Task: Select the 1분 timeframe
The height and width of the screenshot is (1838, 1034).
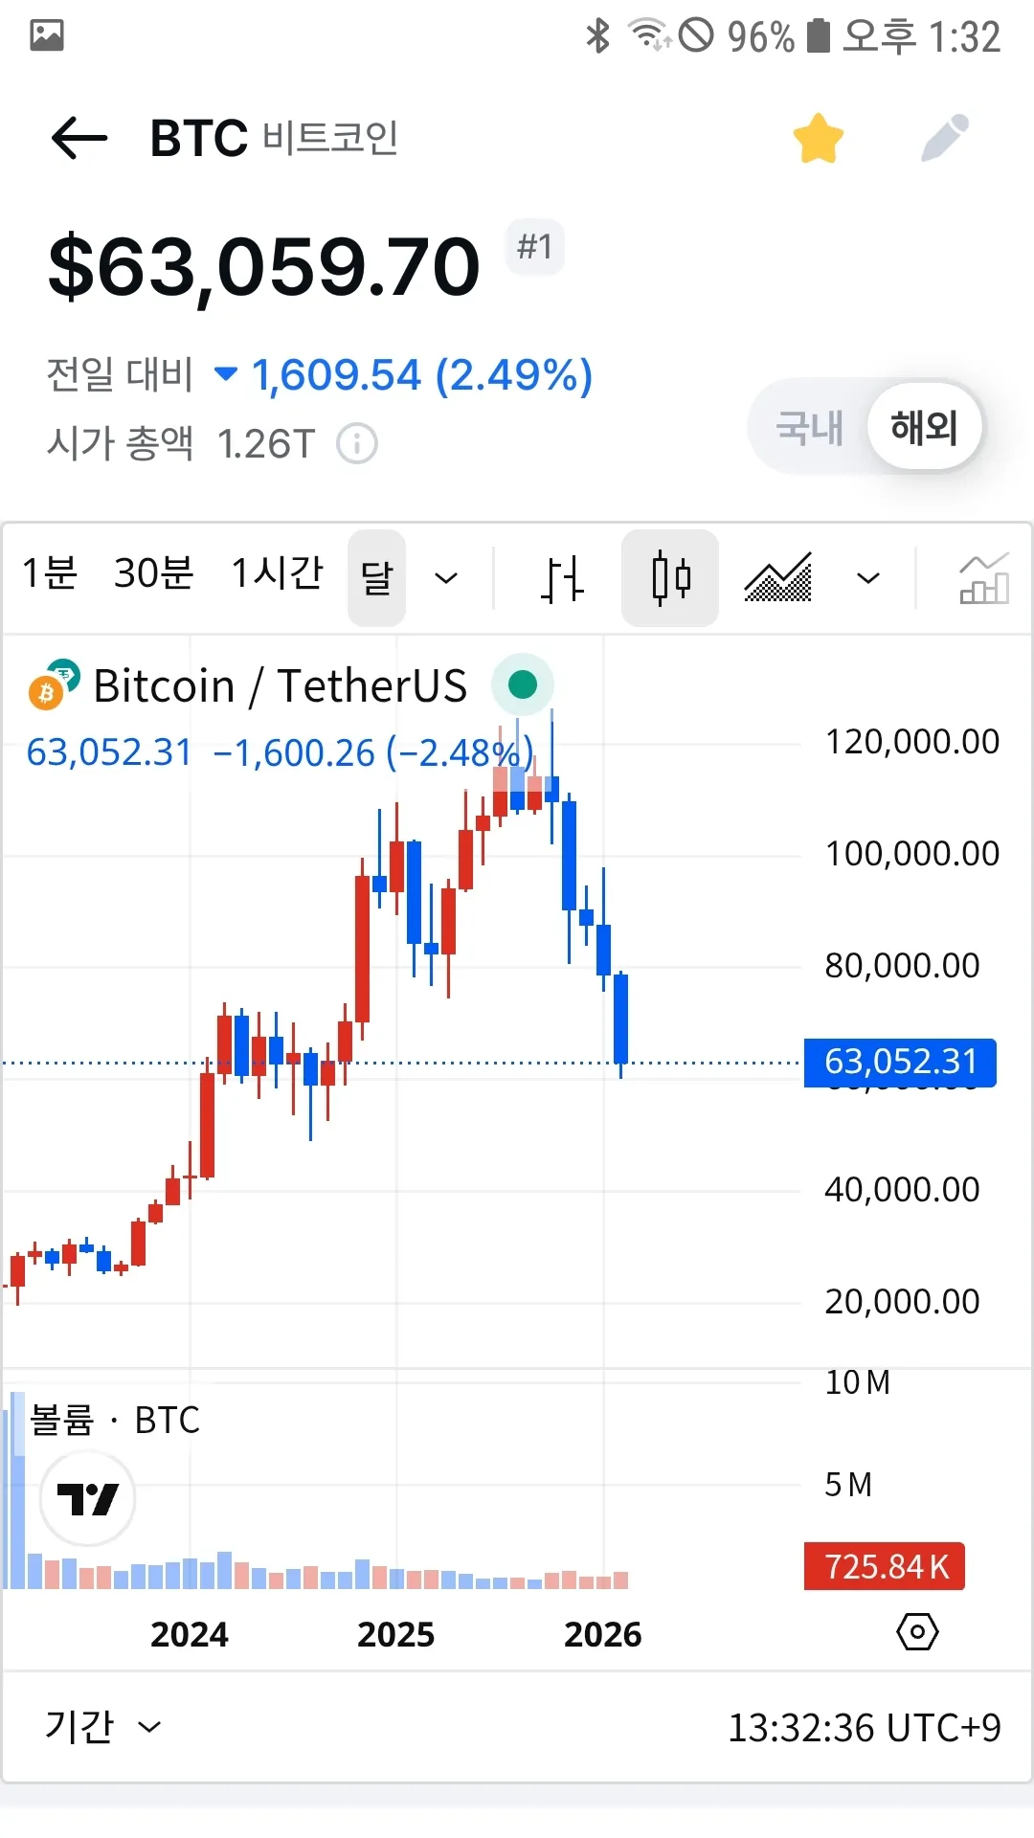Action: [50, 574]
